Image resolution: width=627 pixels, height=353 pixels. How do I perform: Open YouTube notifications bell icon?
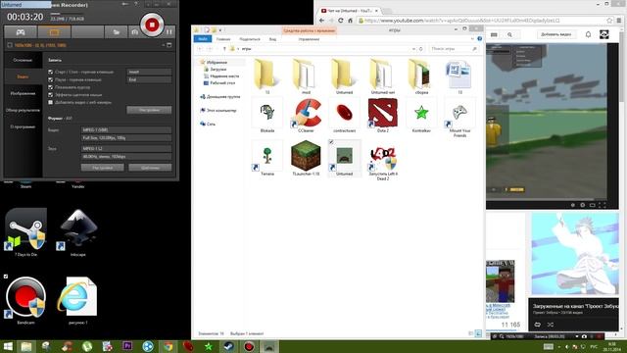588,35
